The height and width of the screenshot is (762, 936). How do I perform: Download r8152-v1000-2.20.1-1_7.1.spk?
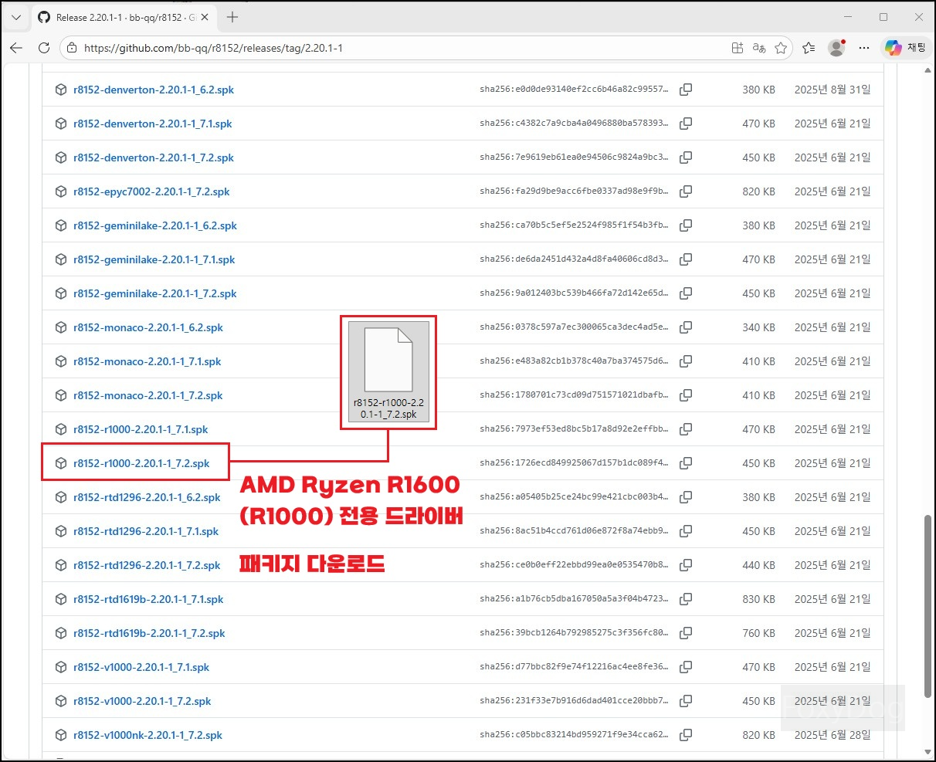141,667
